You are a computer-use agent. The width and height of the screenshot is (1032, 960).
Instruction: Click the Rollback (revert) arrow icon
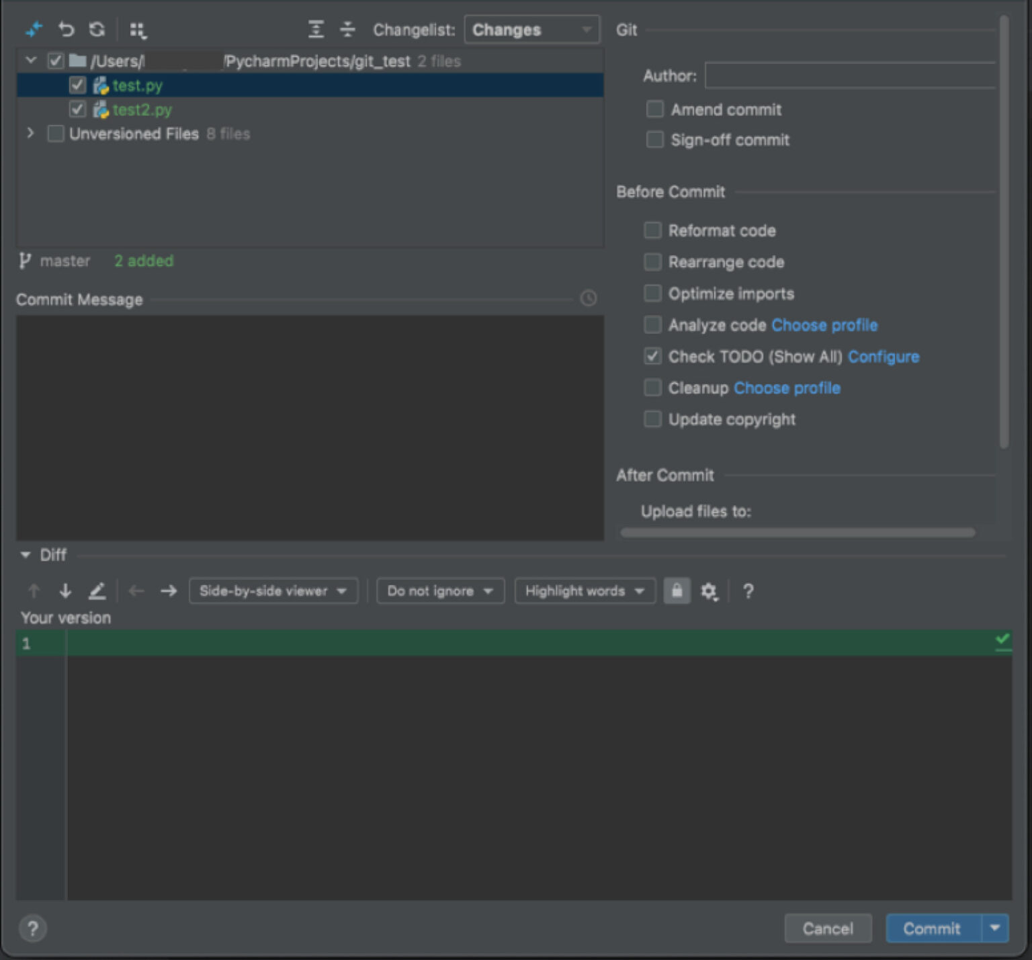pos(66,30)
